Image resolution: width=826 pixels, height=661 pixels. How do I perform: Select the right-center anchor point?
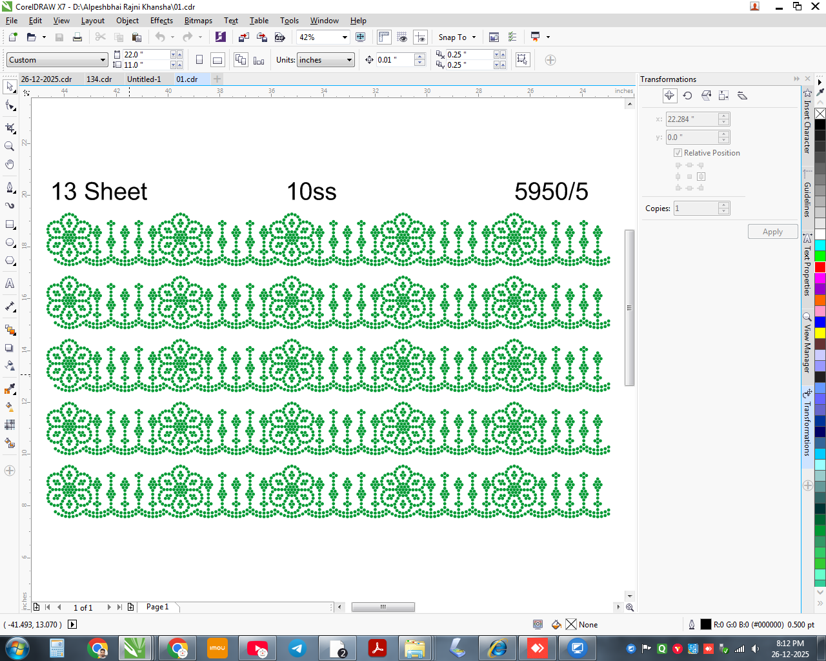coord(701,176)
